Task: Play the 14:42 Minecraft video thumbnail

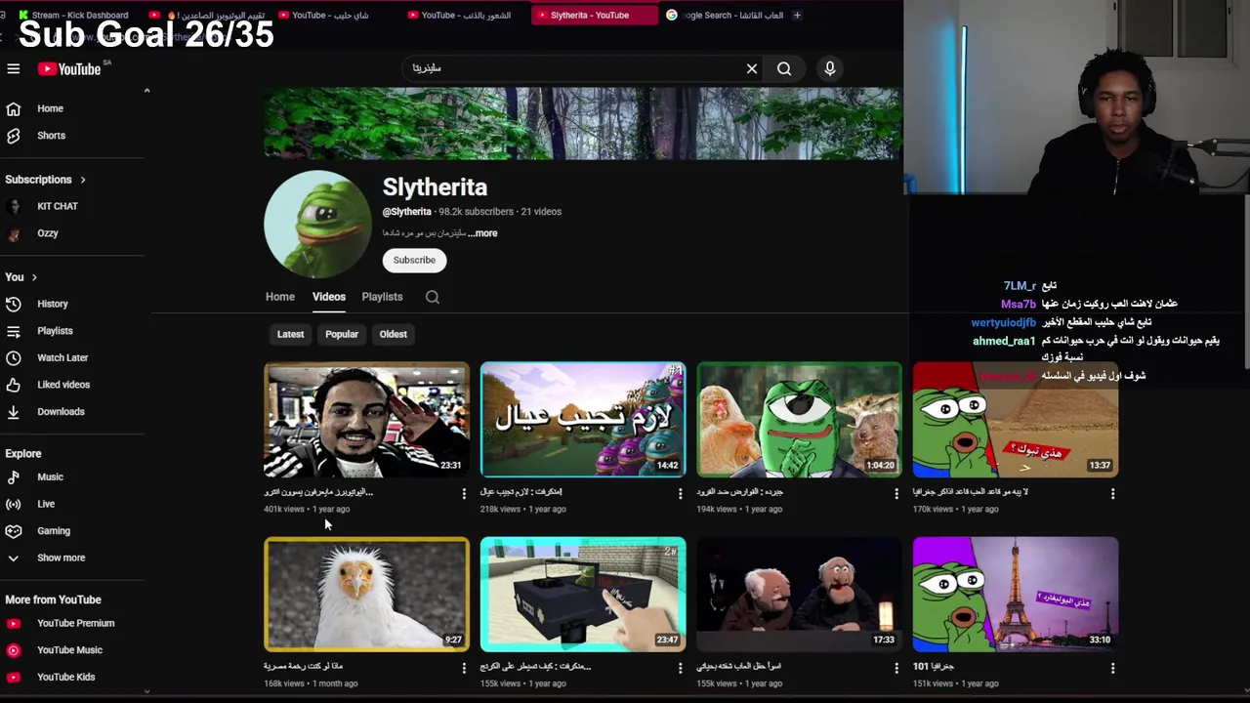Action: (x=583, y=420)
